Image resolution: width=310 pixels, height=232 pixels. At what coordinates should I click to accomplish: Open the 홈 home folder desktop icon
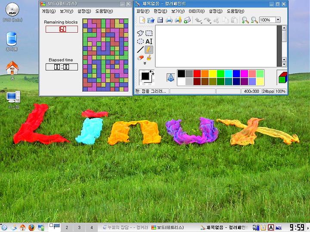12,70
